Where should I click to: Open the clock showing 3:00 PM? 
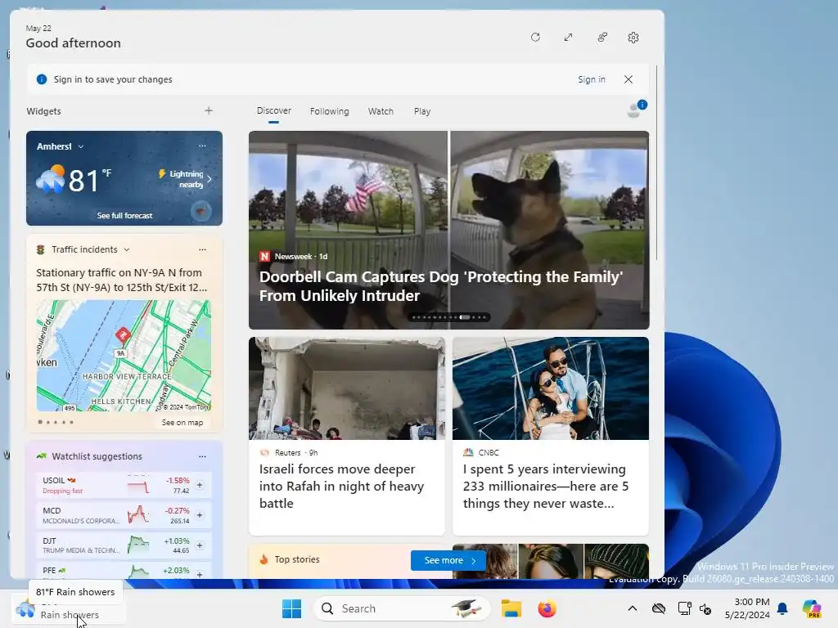747,608
